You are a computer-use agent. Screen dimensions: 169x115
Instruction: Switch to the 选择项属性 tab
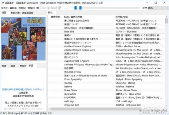[28, 13]
